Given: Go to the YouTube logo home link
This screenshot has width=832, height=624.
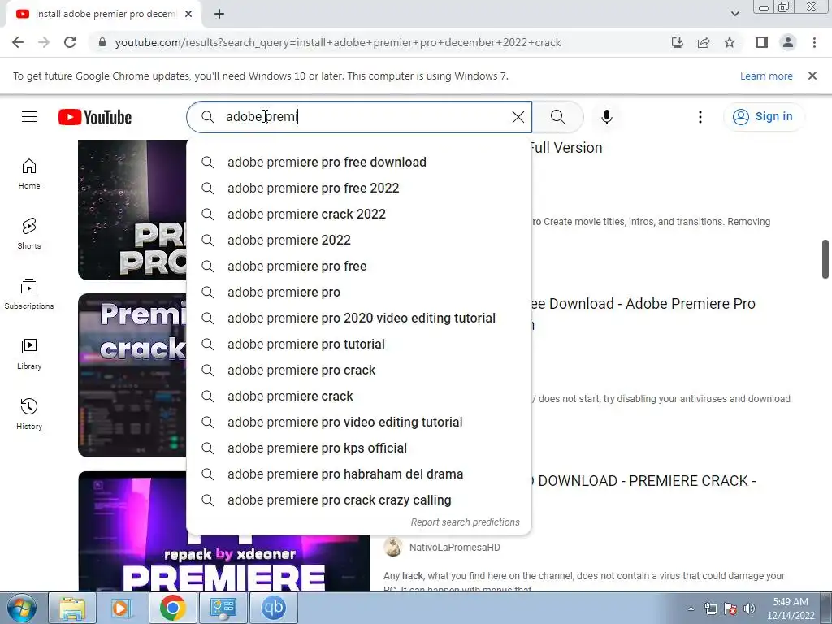Looking at the screenshot, I should pos(95,117).
